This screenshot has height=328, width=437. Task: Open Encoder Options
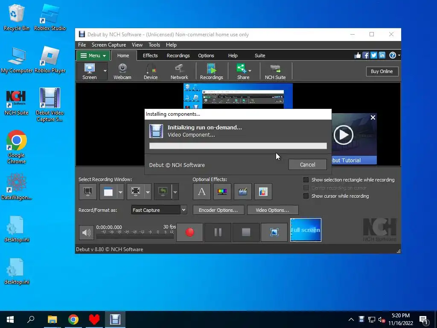[x=218, y=210]
